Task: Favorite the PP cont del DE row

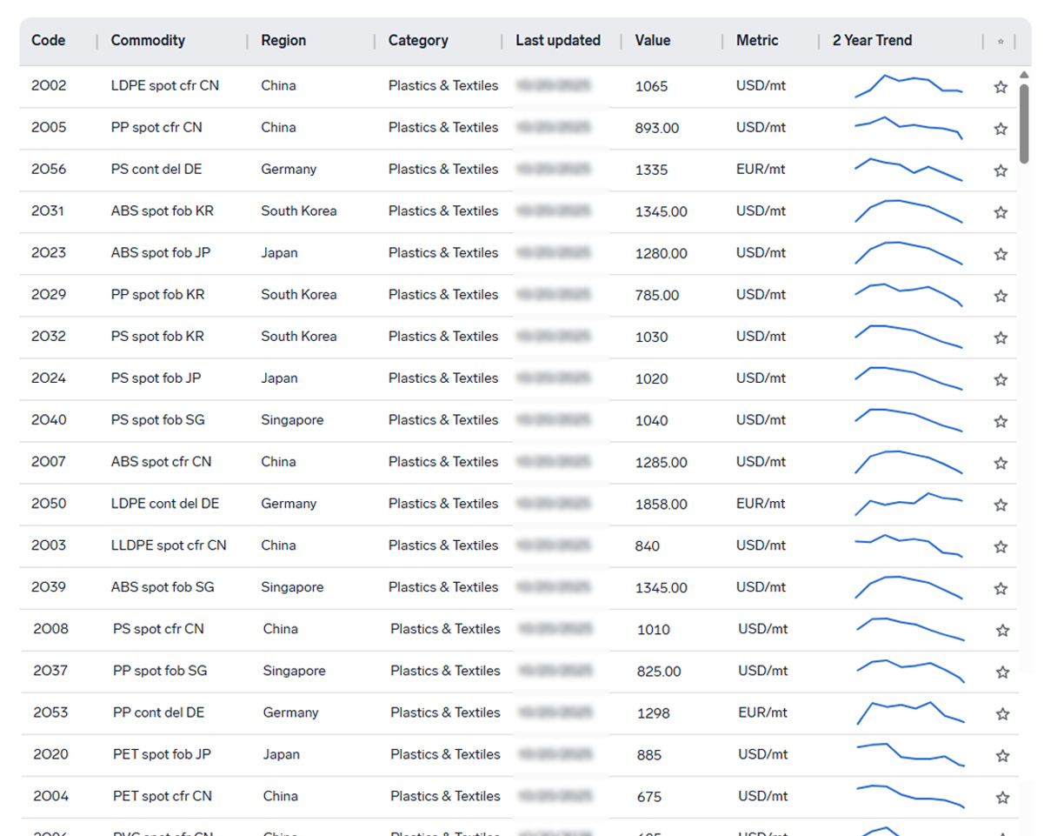Action: click(x=1002, y=713)
